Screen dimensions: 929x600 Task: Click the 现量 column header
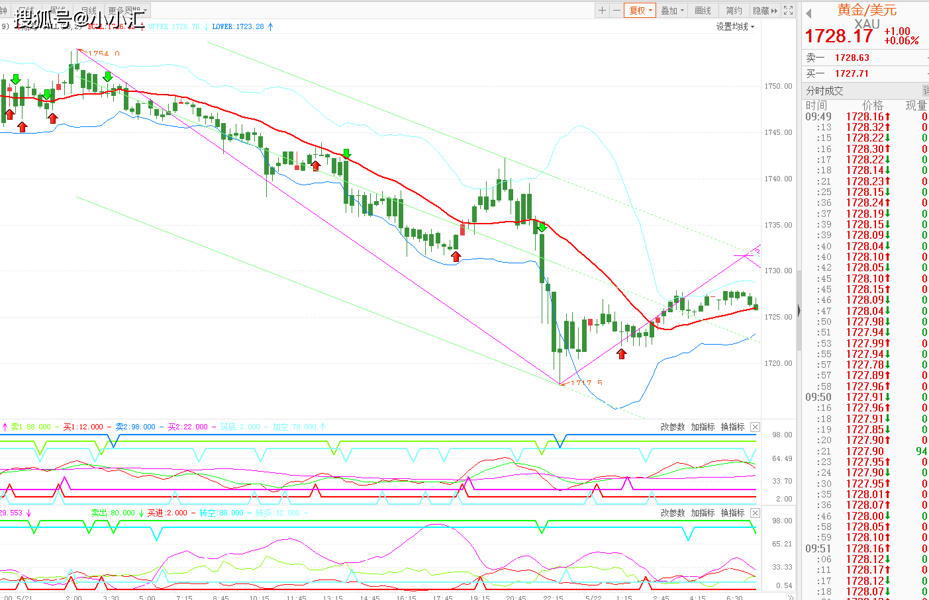coord(916,105)
